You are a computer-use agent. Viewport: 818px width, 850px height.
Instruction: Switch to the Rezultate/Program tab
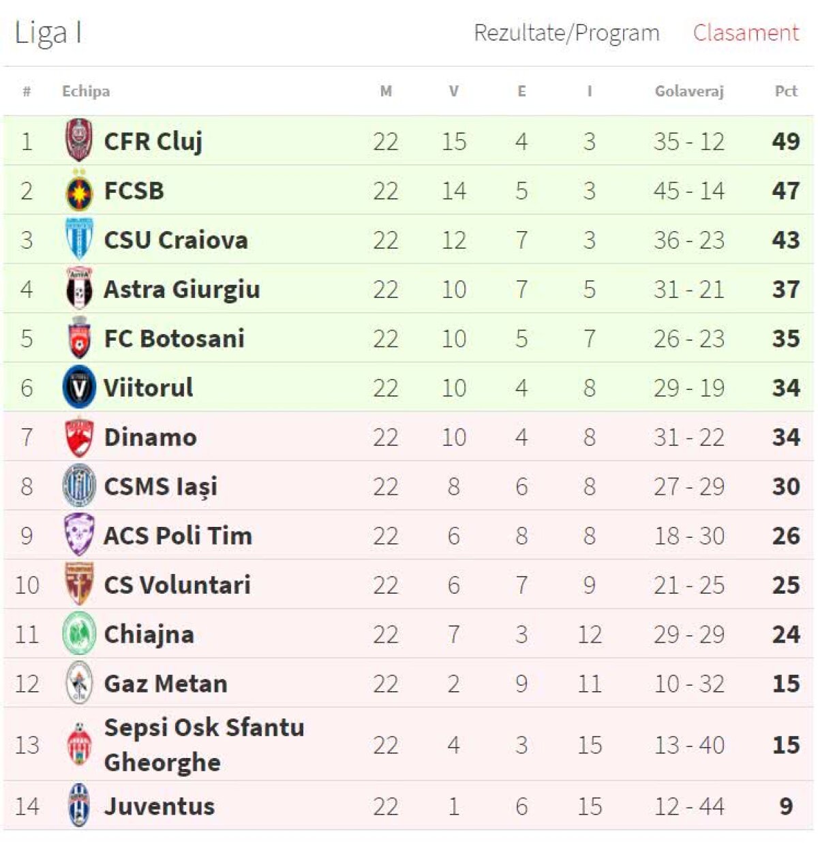(567, 32)
